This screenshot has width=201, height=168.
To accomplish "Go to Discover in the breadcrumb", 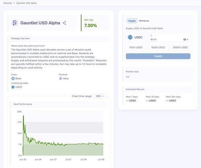I will [x=8, y=3].
